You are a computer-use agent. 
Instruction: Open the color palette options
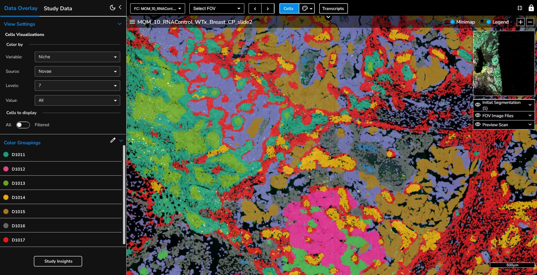307,8
